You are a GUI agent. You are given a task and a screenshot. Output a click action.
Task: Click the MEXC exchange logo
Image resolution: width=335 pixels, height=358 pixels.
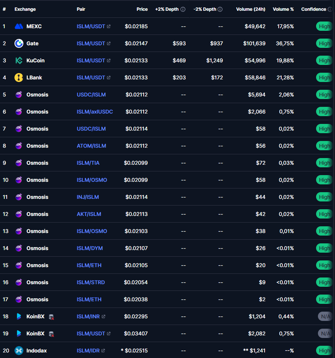19,26
